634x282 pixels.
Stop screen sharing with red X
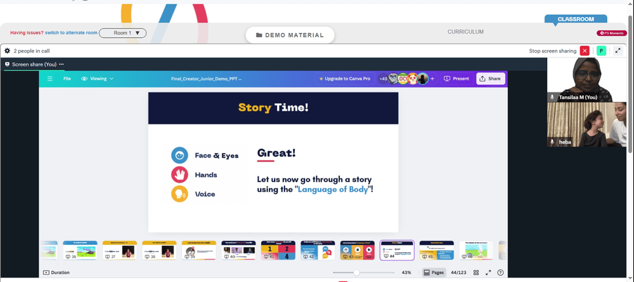585,51
